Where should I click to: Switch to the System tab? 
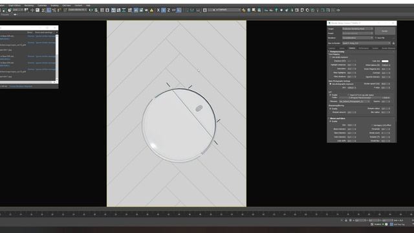point(375,49)
